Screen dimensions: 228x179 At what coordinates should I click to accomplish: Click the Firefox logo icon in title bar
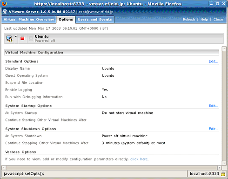[x=4, y=3]
